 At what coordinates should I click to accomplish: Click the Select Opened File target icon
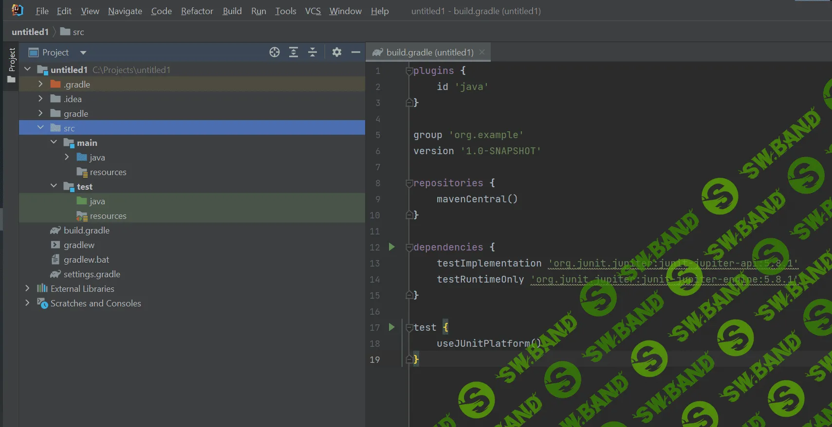tap(275, 52)
